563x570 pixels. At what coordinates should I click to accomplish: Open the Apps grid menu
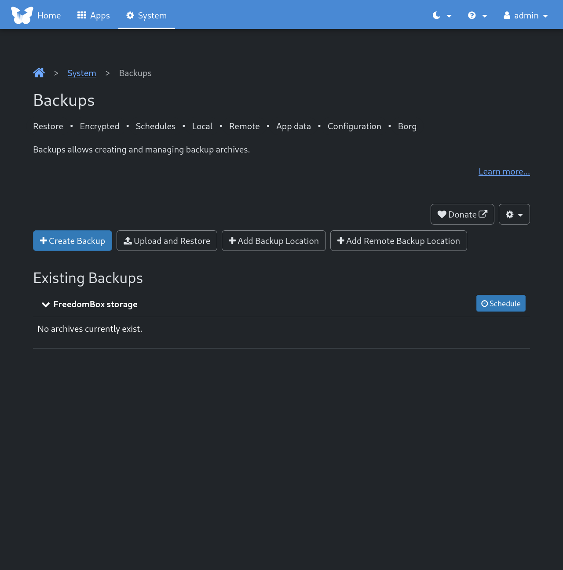(94, 15)
